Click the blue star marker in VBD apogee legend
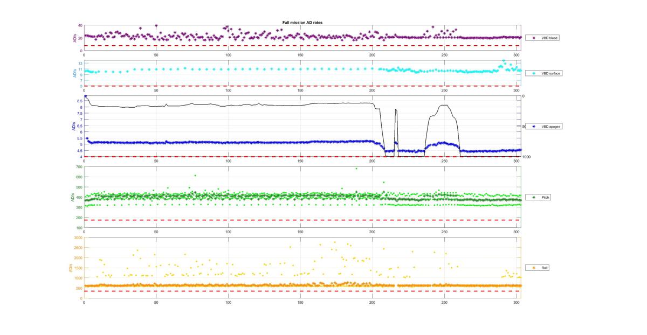Viewport: 647px width, 335px height. point(534,127)
